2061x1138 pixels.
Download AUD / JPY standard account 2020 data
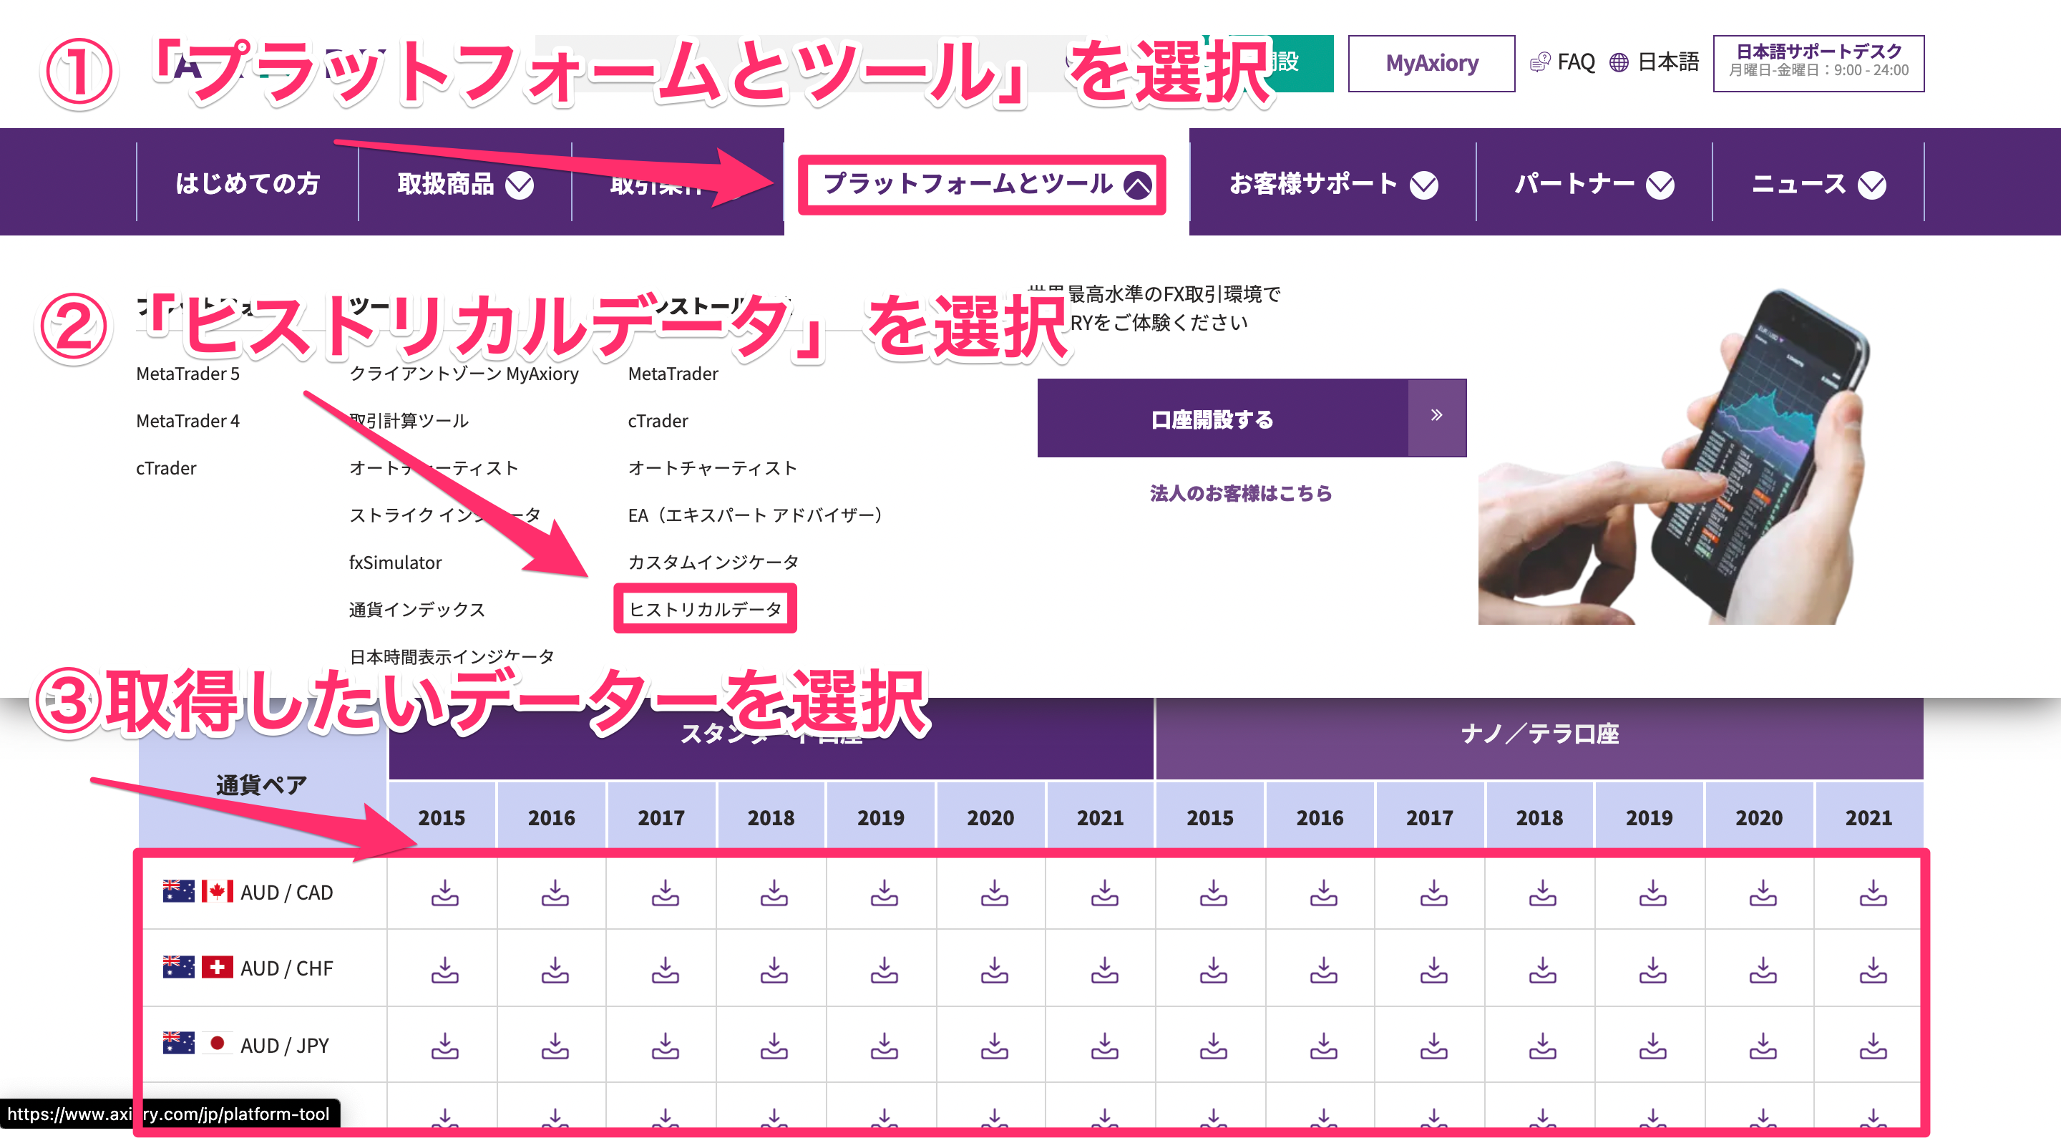[995, 1045]
